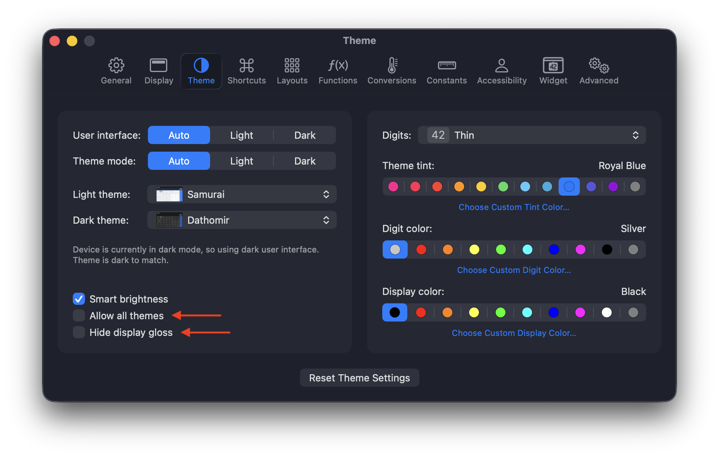The height and width of the screenshot is (458, 719).
Task: Select the blue display color swatch
Action: 554,312
